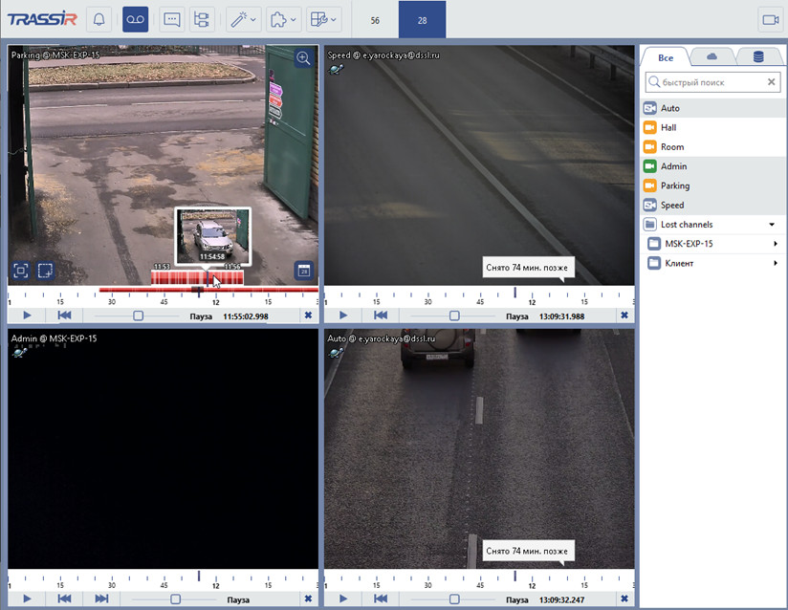Open the event log message icon
788x610 pixels.
[x=171, y=19]
